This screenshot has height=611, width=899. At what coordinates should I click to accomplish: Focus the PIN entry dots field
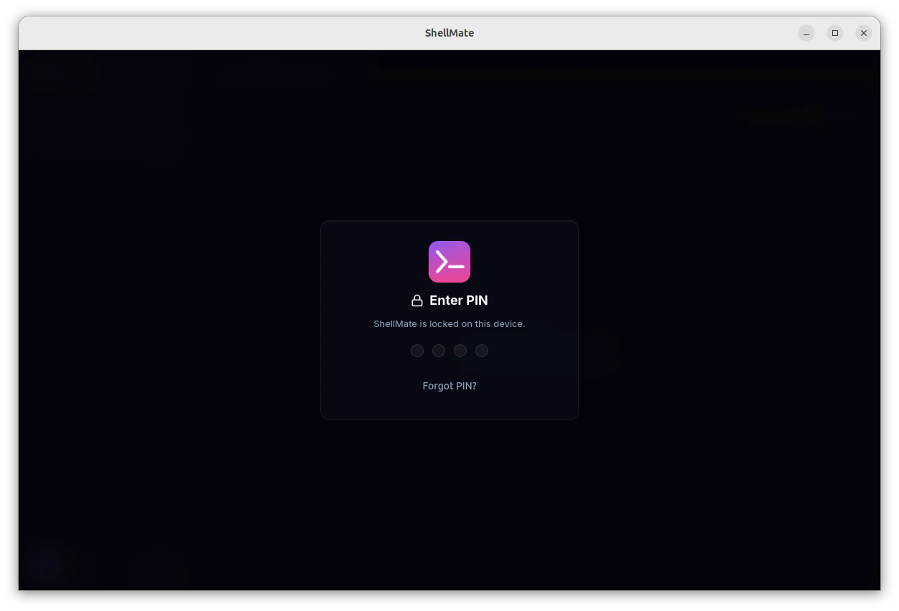[449, 351]
